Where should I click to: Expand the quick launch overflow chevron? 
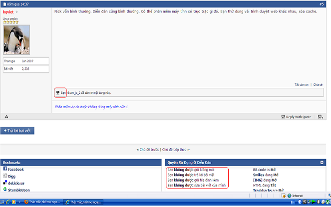pyautogui.click(x=19, y=202)
